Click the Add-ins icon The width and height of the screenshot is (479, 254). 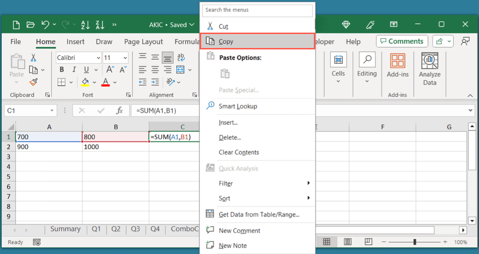[398, 65]
